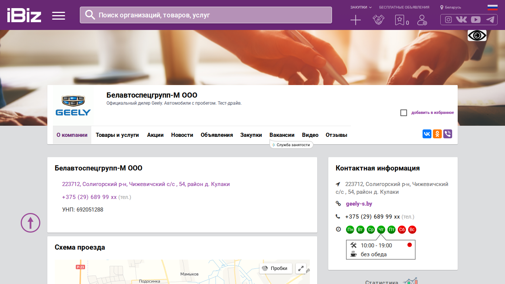Open the Акции tab
Screen dimensions: 505x284
point(155,135)
